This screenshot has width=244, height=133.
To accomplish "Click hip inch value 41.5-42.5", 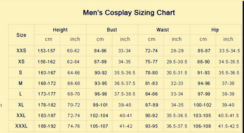I will 228,126.
